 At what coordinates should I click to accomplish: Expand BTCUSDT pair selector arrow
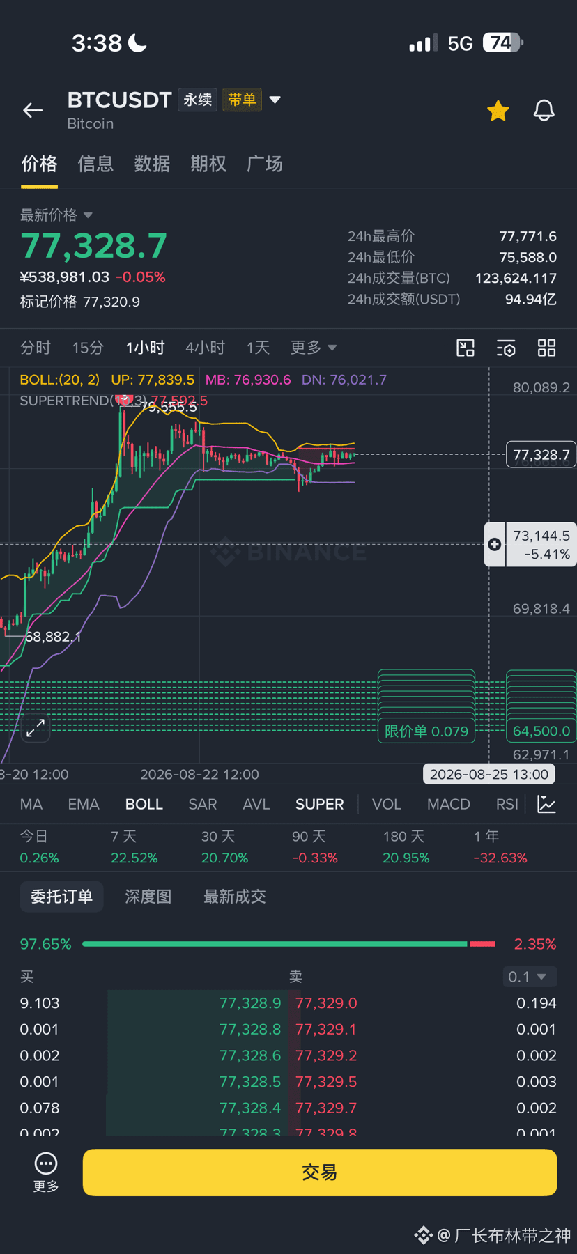pyautogui.click(x=275, y=100)
